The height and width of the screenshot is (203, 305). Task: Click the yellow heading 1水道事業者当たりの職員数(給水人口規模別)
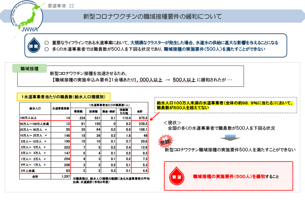63,97
